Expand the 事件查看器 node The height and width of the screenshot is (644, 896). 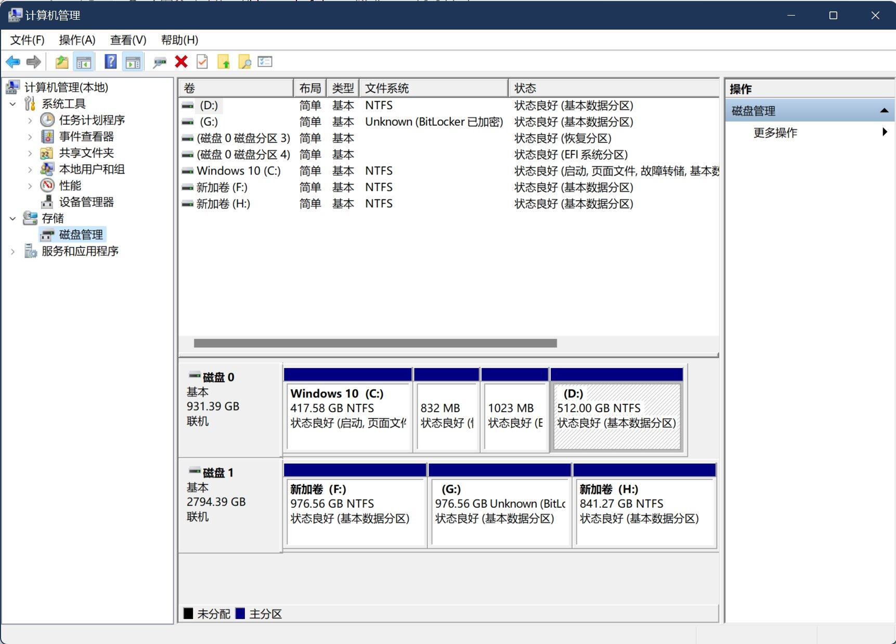click(x=30, y=137)
